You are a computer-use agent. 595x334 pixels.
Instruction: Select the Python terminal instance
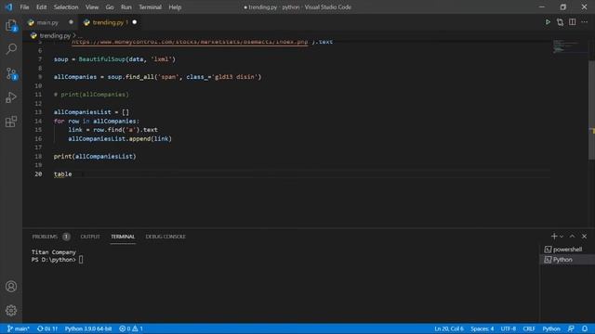point(567,260)
